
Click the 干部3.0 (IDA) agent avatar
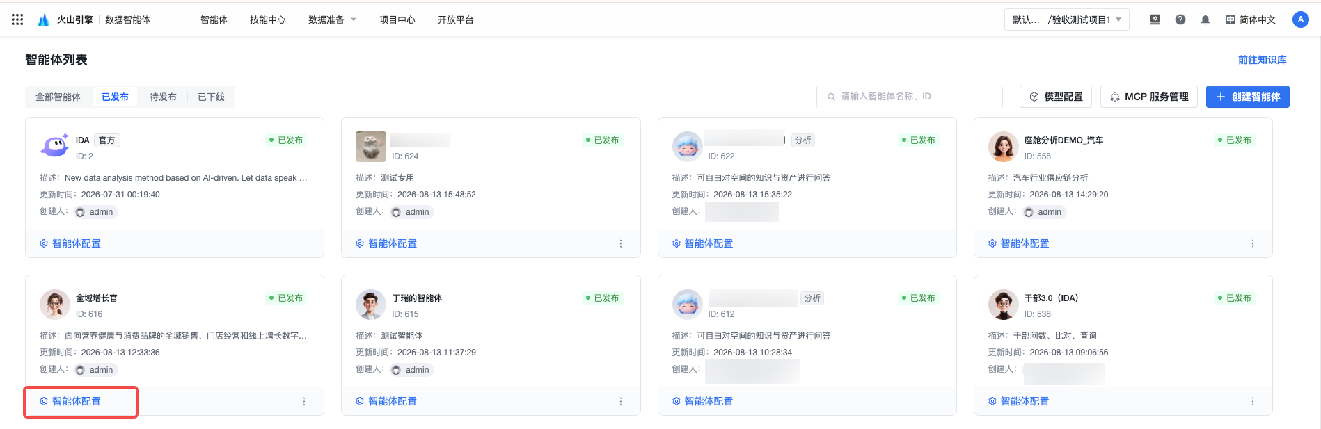[1003, 305]
